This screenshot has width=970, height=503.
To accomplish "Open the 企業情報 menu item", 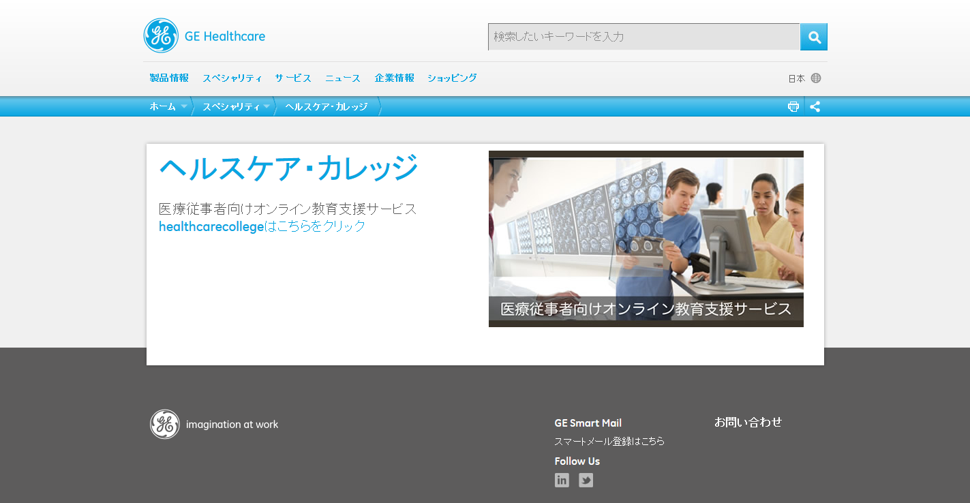I will pos(394,78).
